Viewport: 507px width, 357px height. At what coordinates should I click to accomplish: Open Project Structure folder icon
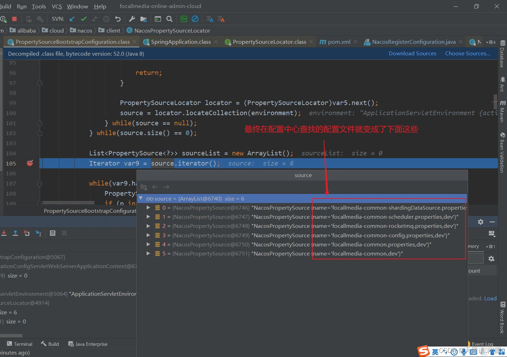[x=144, y=19]
